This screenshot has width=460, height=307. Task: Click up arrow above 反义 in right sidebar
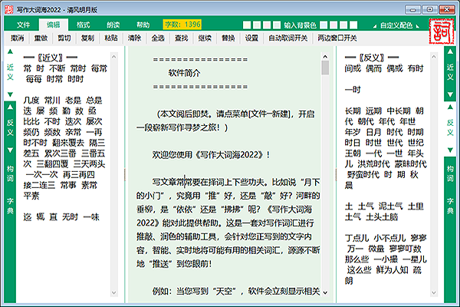(450, 107)
